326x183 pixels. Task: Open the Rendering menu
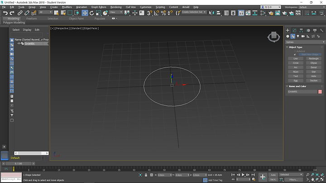pos(116,7)
